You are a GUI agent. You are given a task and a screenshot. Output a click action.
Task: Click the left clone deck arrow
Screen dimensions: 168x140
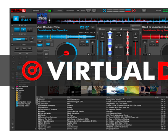tap(117, 48)
